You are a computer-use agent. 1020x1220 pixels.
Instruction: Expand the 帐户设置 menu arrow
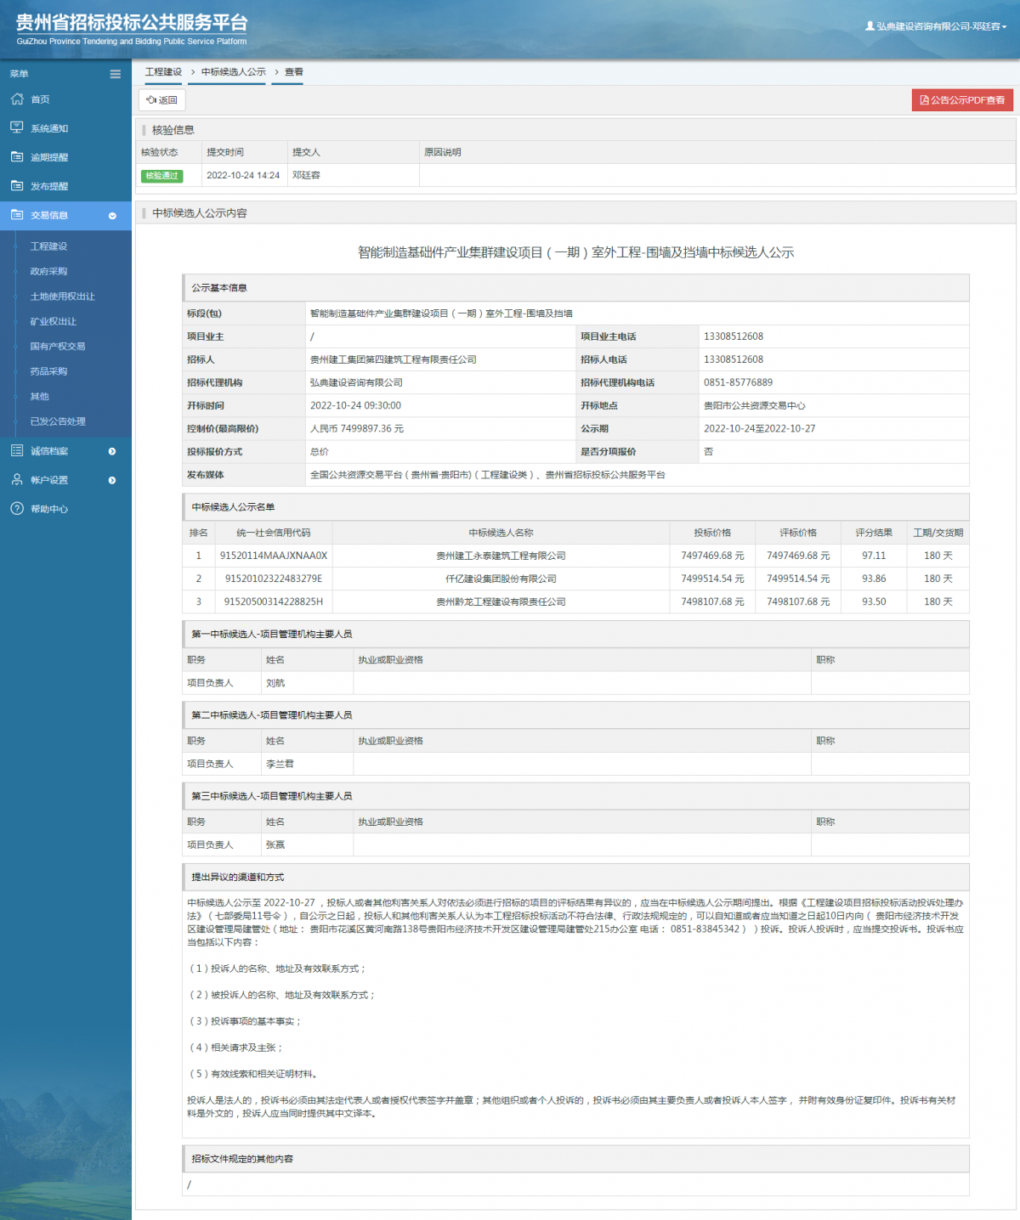[112, 480]
